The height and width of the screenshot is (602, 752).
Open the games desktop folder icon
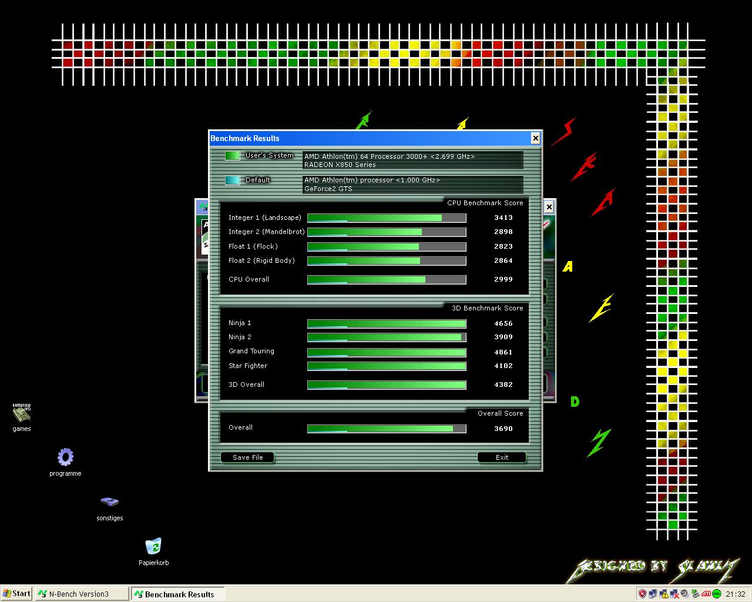[22, 414]
